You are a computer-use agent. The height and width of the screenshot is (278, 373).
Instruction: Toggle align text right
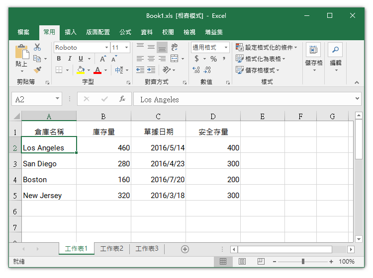pos(162,59)
